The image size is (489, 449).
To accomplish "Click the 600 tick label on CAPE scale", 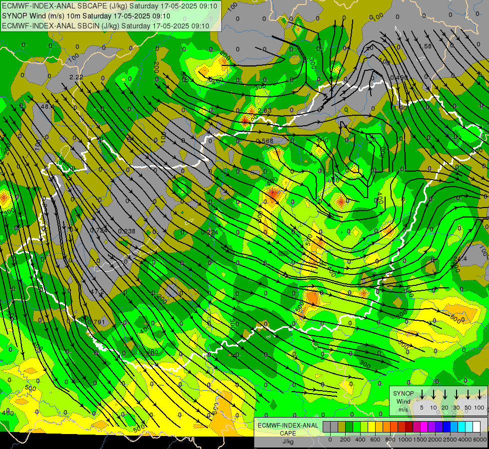I will [375, 440].
